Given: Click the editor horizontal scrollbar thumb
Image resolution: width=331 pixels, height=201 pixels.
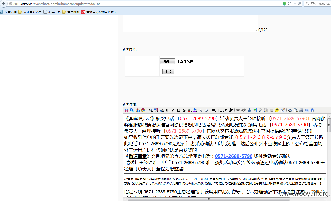Looking at the screenshot, I should [208, 199].
